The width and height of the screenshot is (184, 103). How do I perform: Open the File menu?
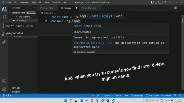pos(9,2)
